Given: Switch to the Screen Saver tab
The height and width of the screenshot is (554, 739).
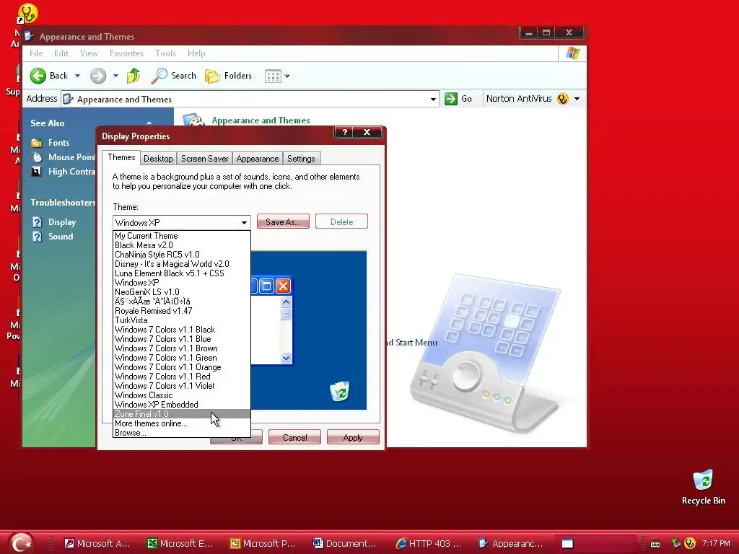Looking at the screenshot, I should pyautogui.click(x=204, y=159).
